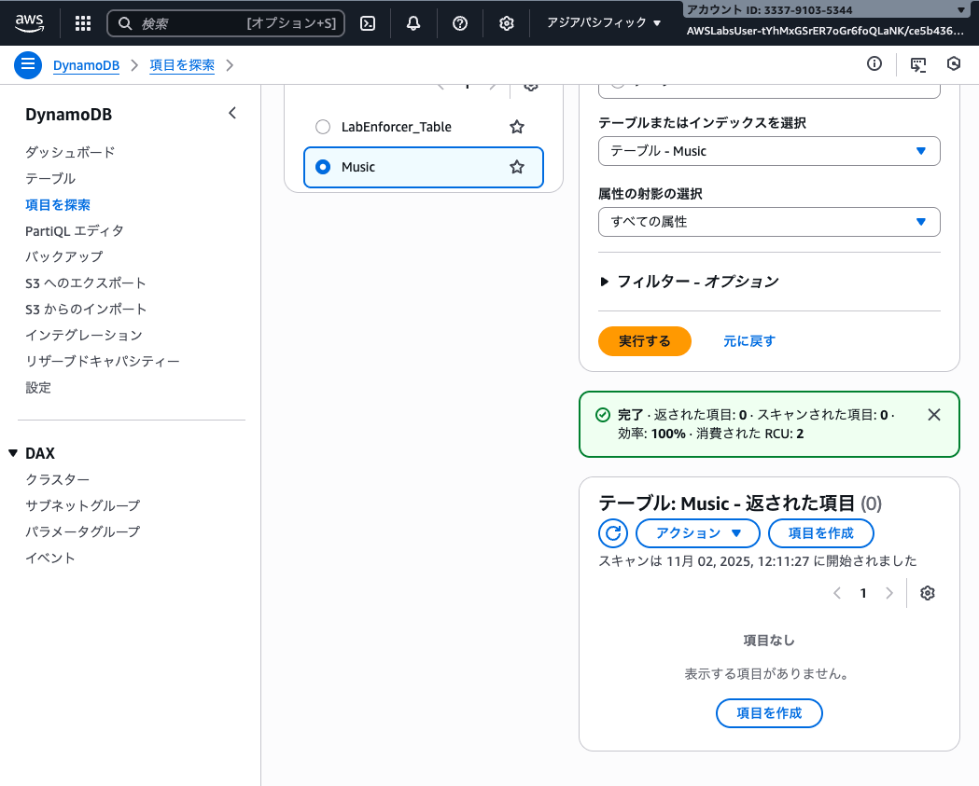Open the notifications bell
Screen dimensions: 979x786
click(413, 23)
